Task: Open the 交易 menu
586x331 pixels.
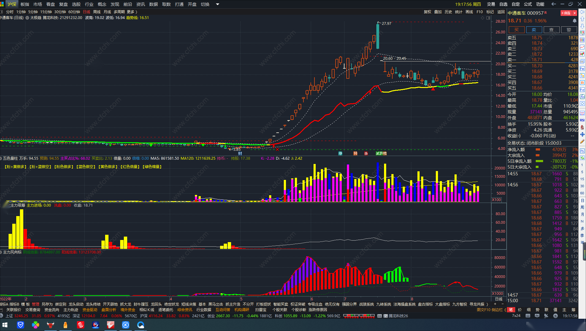Action: point(491,4)
